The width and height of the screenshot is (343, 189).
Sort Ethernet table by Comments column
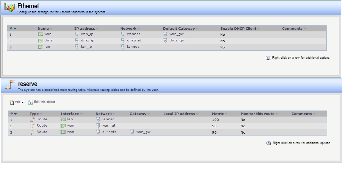[x=294, y=29]
